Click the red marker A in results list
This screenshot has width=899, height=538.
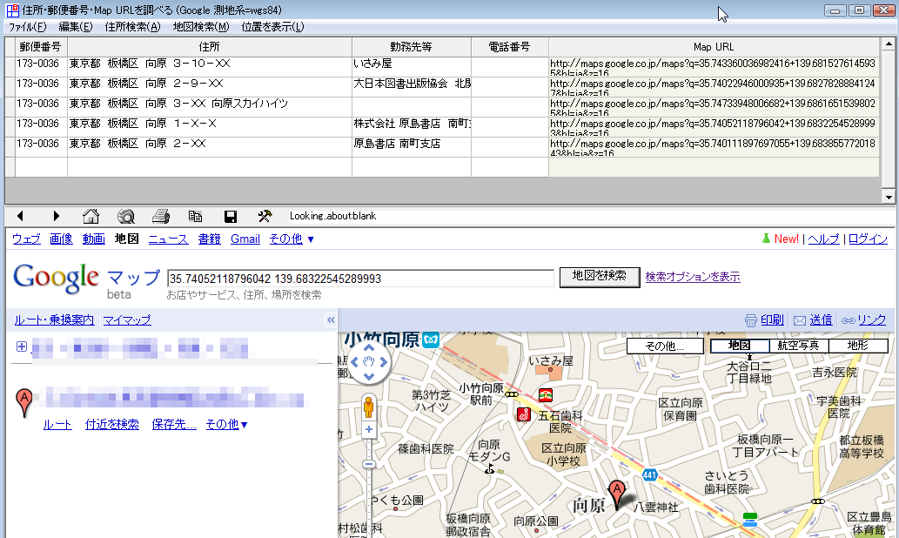pyautogui.click(x=24, y=402)
